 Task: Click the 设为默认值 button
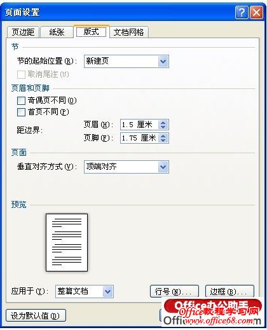click(x=36, y=315)
